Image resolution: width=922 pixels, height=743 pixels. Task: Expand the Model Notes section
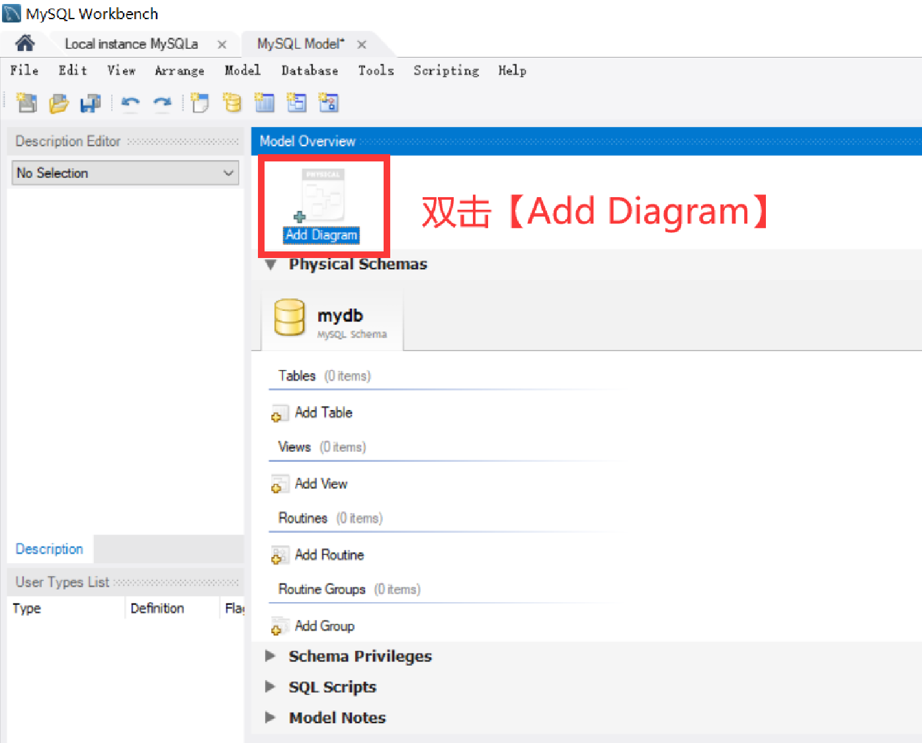271,717
